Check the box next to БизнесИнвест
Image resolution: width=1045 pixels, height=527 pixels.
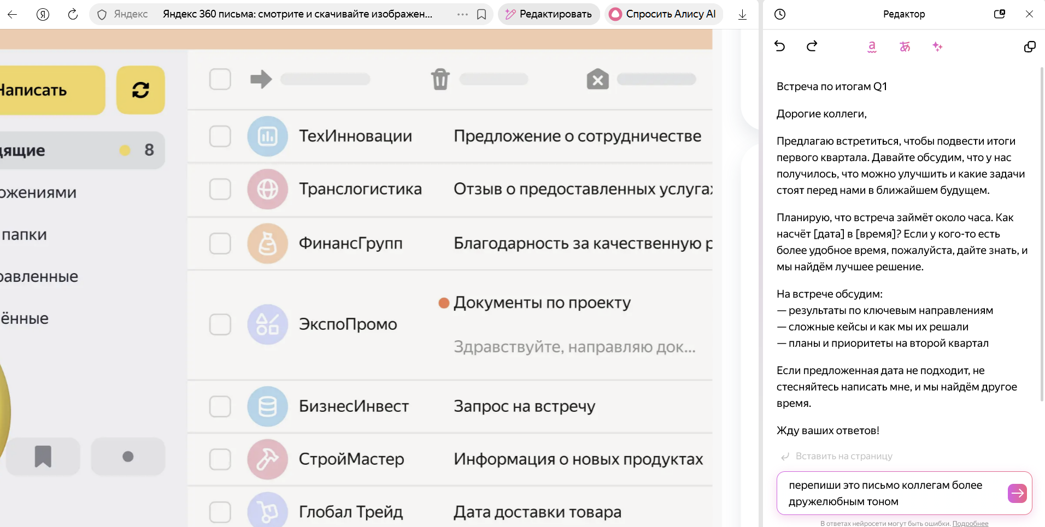coord(220,406)
